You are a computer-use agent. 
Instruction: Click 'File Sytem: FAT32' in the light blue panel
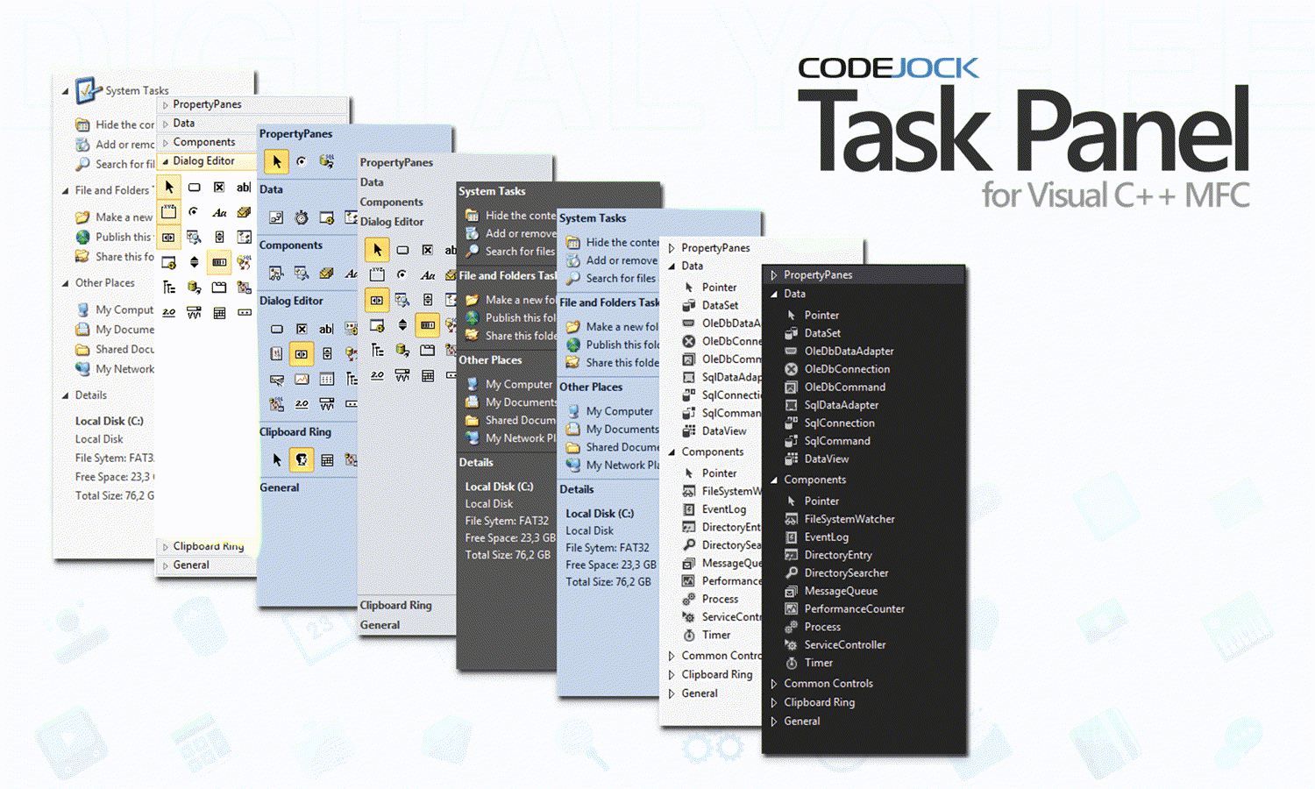(608, 547)
